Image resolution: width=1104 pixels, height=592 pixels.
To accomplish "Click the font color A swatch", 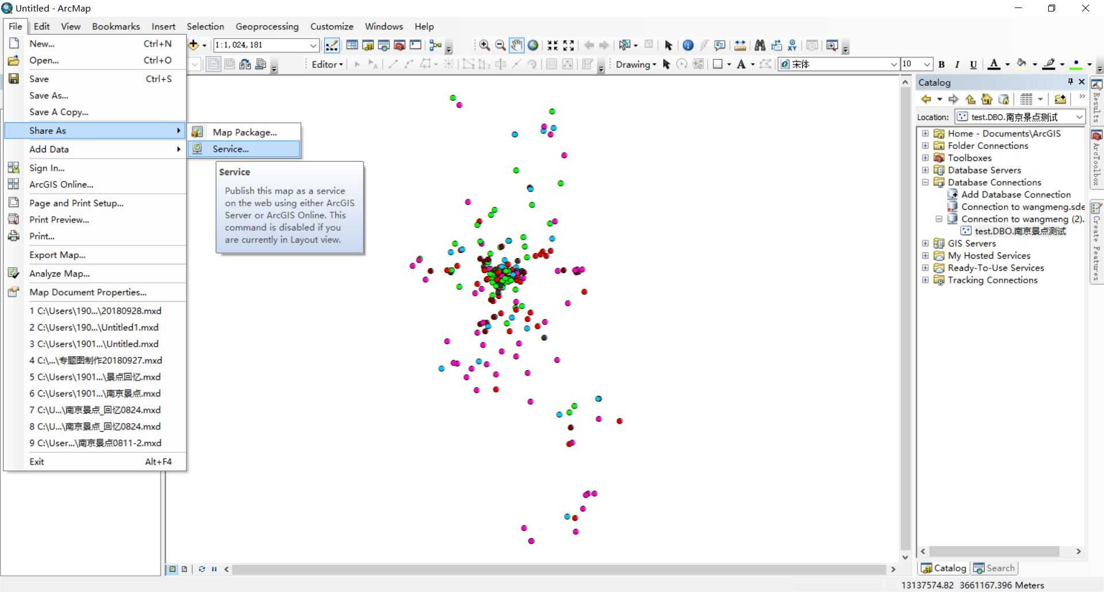I will [x=994, y=64].
